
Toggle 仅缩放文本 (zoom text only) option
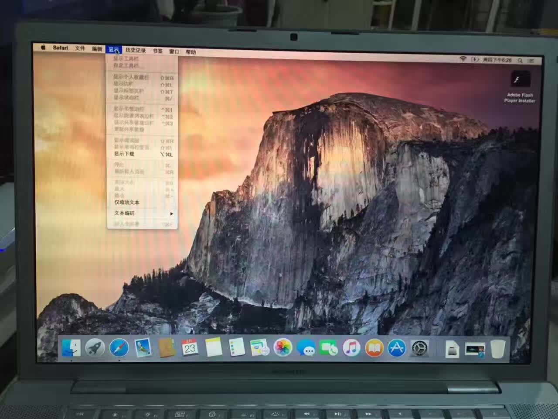[x=127, y=203]
